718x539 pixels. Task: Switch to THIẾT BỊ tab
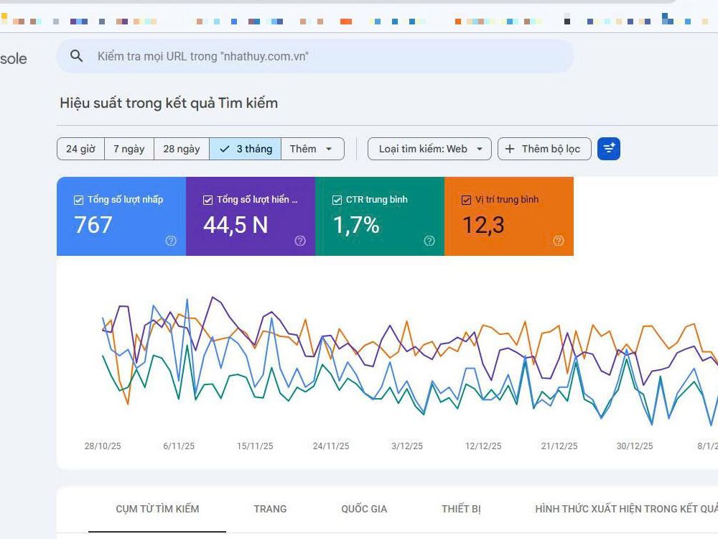pos(461,509)
